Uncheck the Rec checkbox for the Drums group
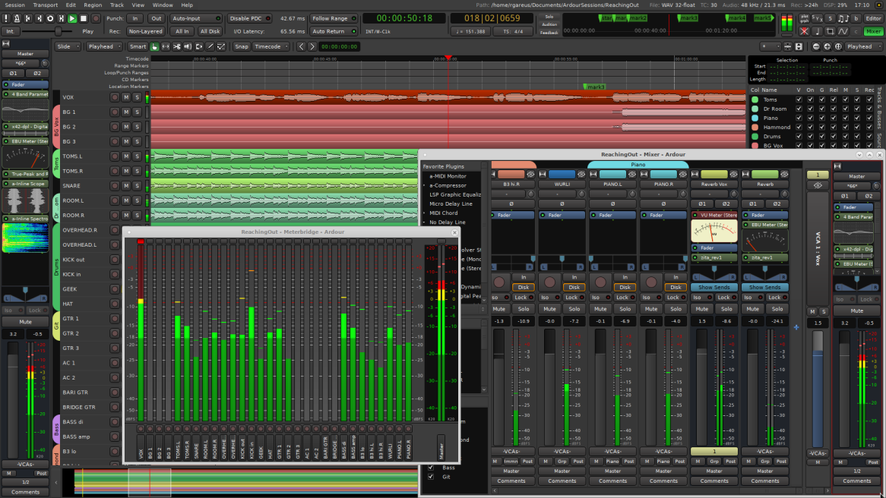 pos(869,135)
